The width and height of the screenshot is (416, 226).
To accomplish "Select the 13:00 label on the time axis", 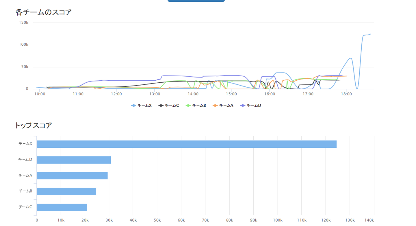I will [155, 94].
